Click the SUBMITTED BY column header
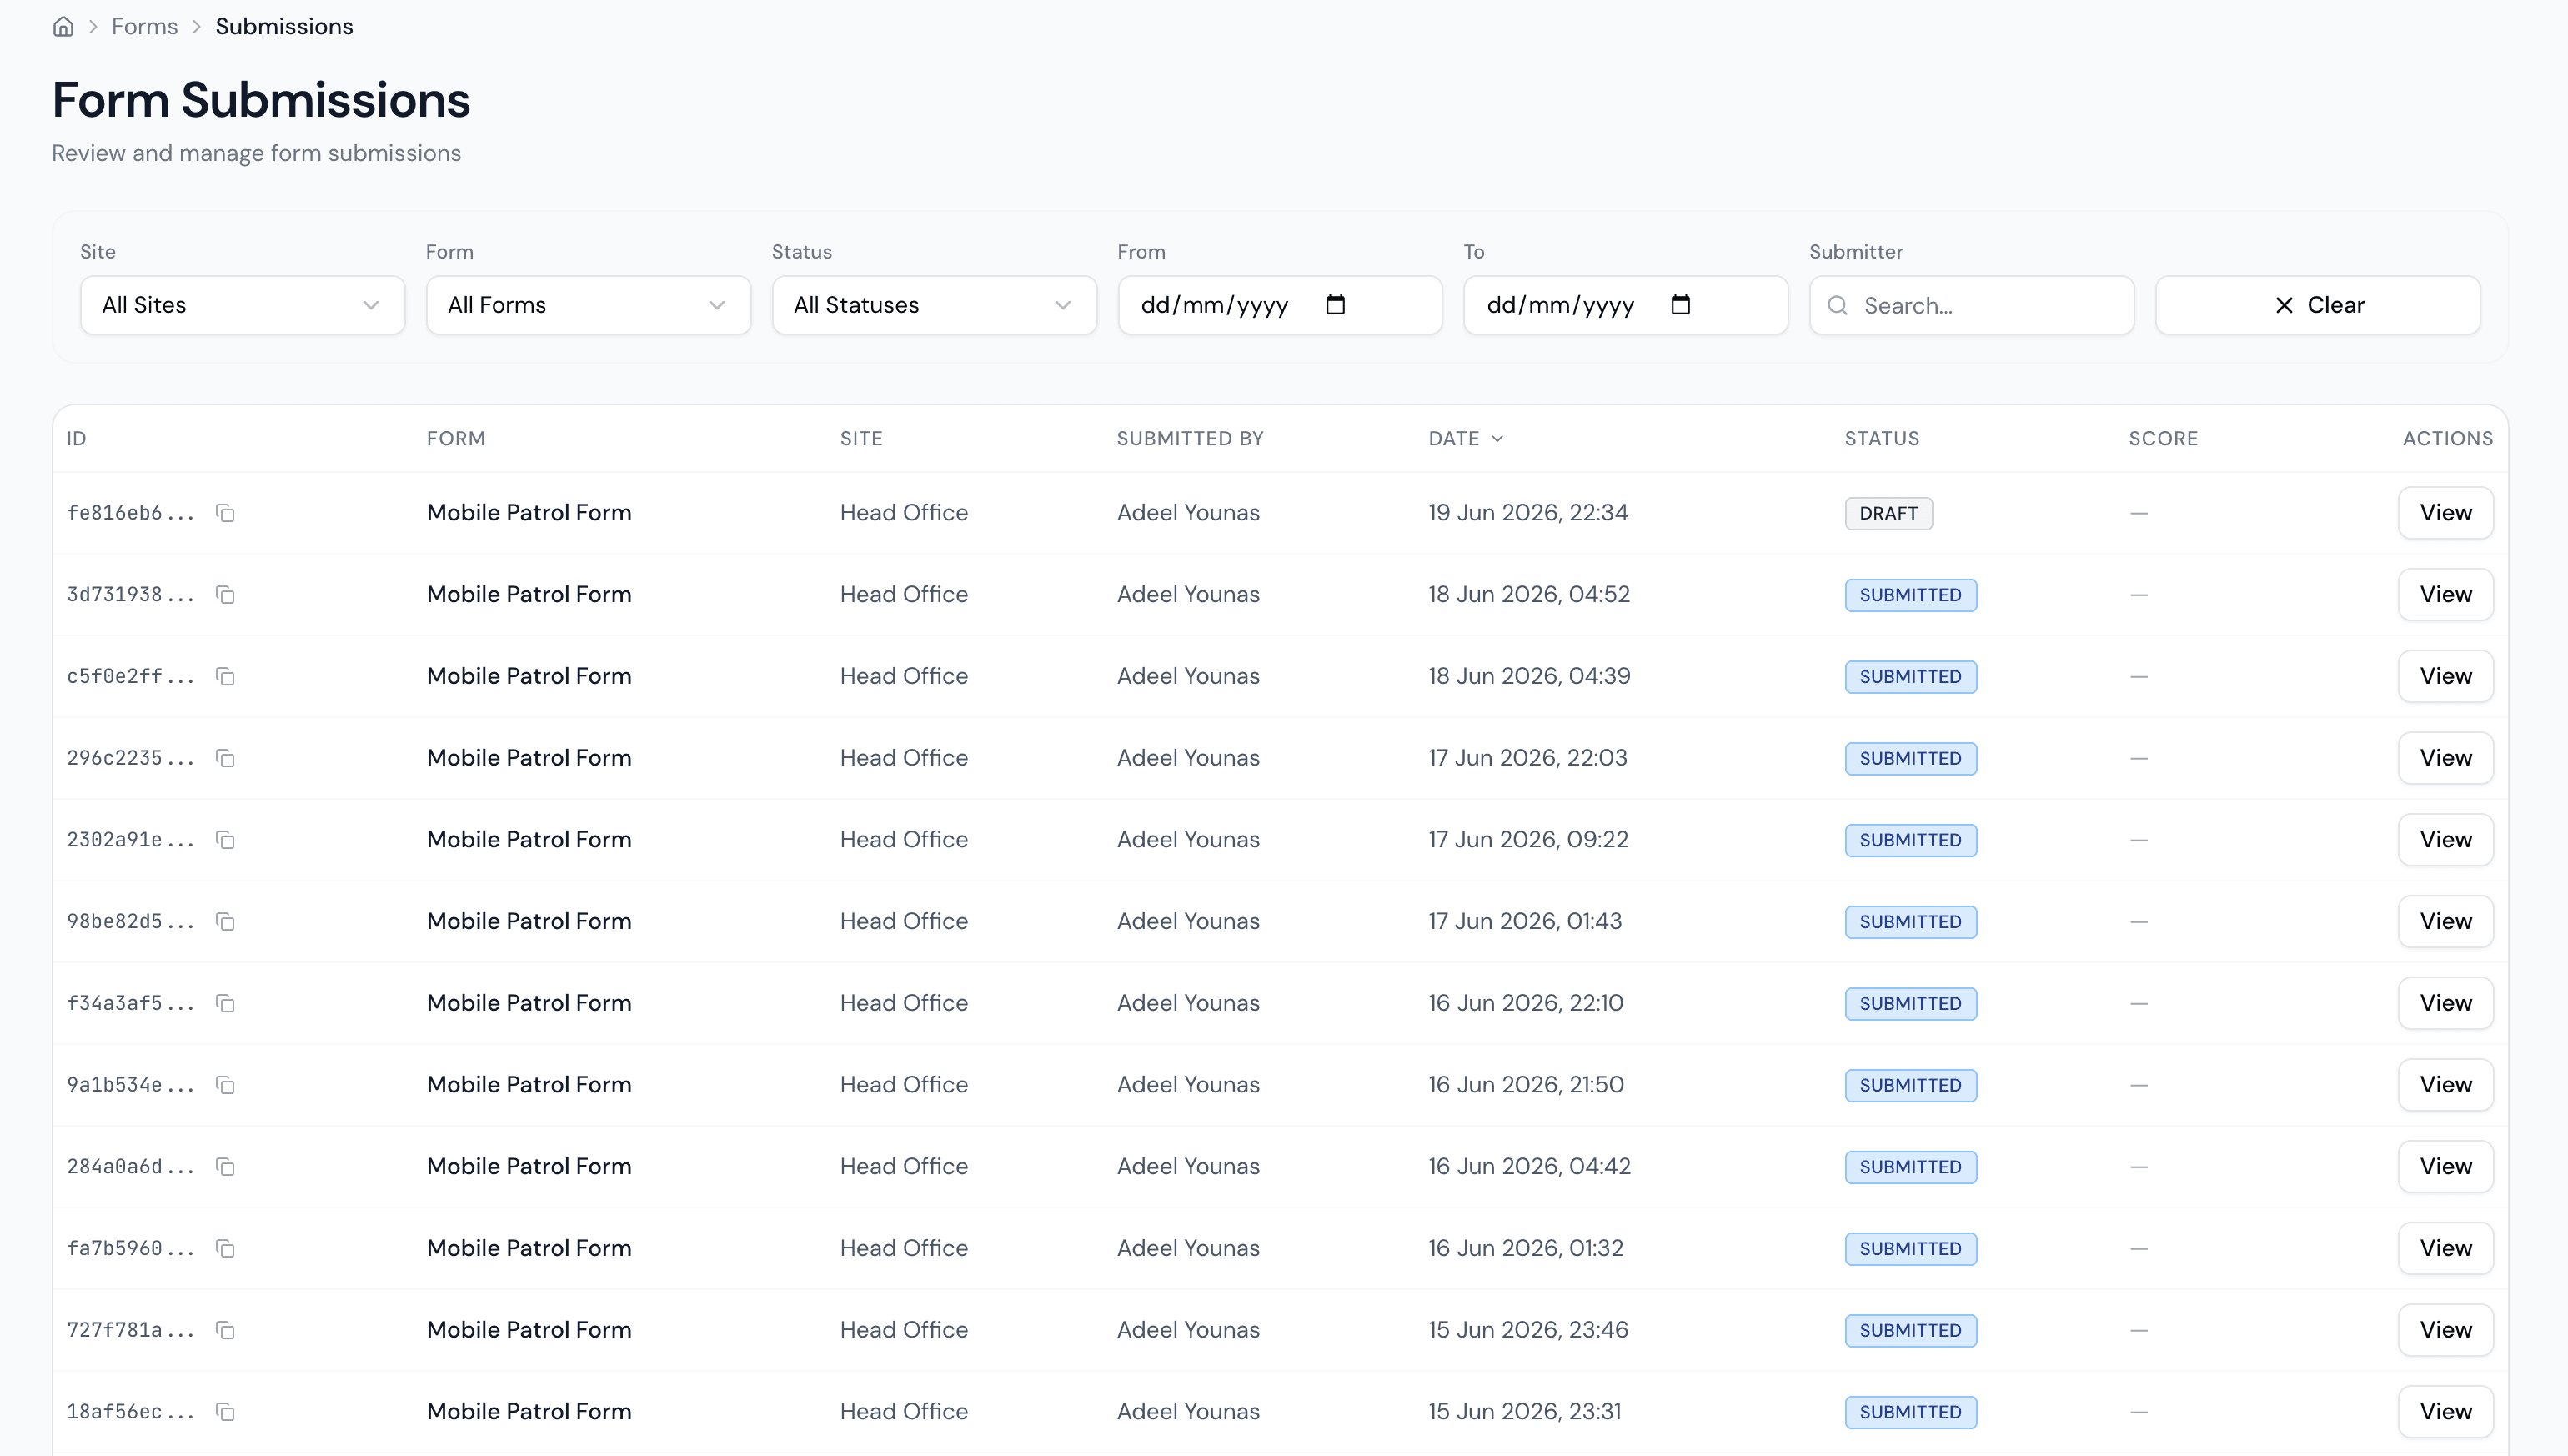This screenshot has height=1456, width=2568. coord(1190,439)
